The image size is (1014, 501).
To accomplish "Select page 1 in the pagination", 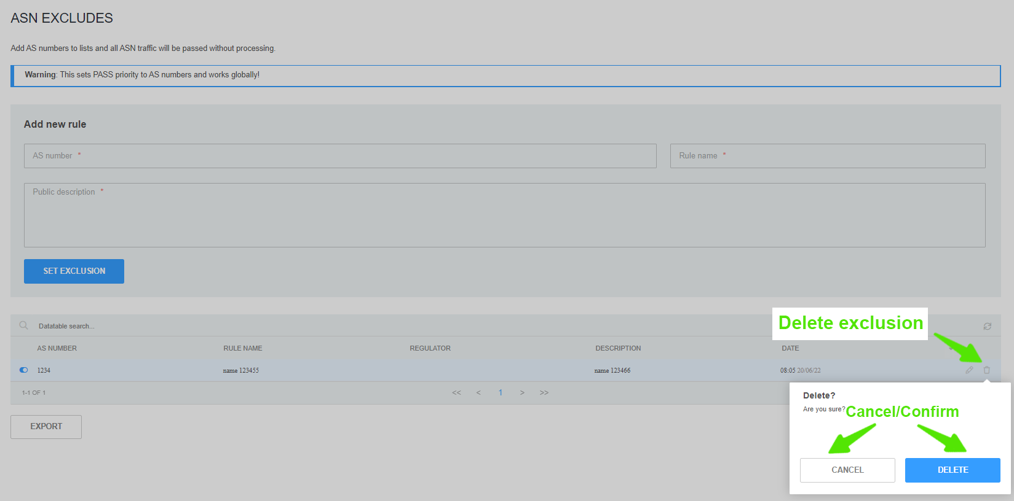I will (501, 393).
